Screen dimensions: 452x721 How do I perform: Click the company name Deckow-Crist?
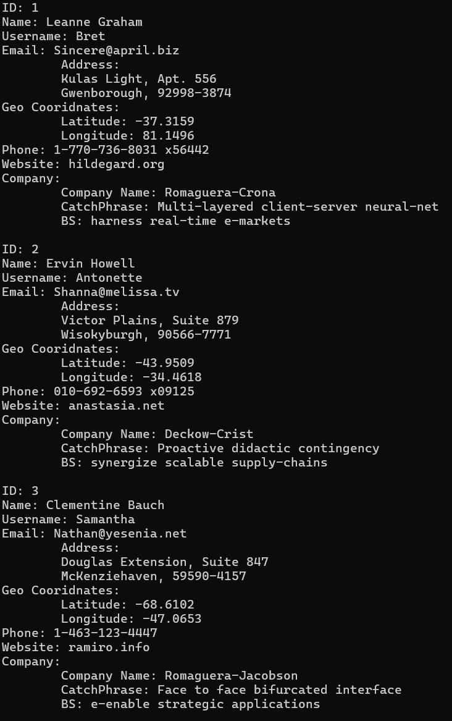[209, 434]
